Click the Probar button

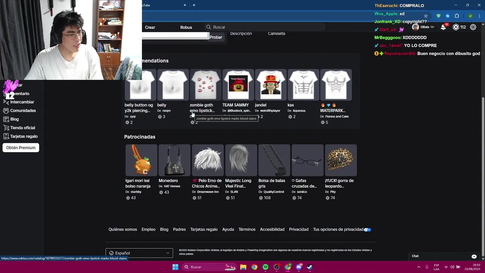tap(216, 37)
